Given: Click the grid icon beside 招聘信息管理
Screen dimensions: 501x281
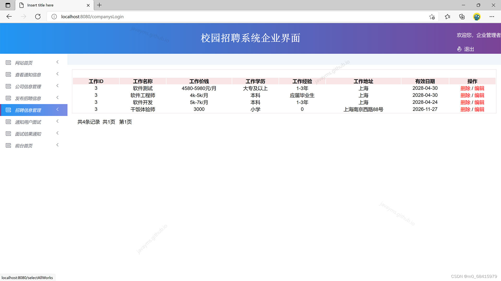Looking at the screenshot, I should coord(8,110).
